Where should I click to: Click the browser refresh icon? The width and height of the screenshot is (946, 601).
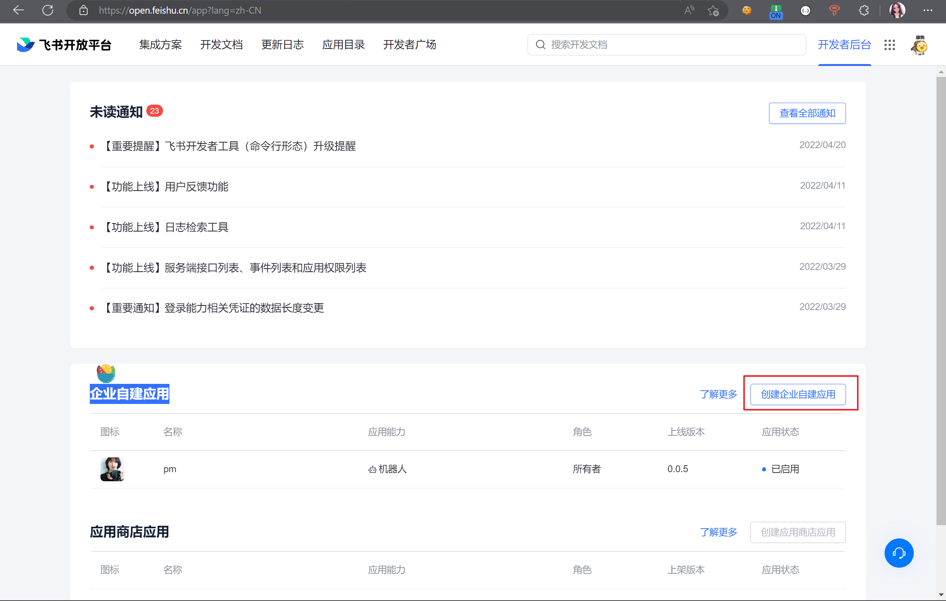pos(48,11)
